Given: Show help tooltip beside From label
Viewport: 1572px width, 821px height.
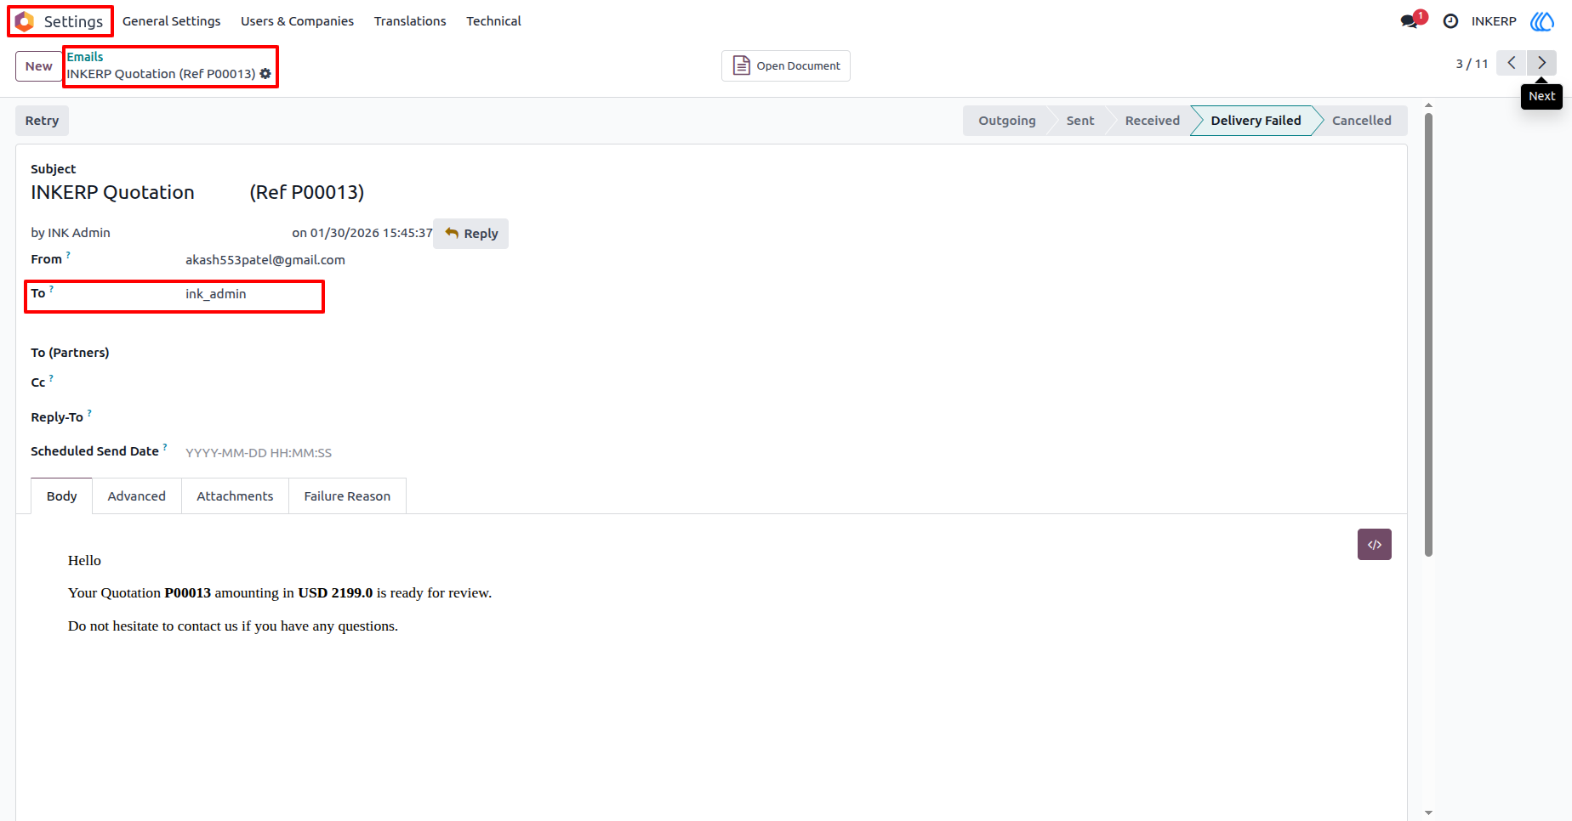Looking at the screenshot, I should point(68,254).
